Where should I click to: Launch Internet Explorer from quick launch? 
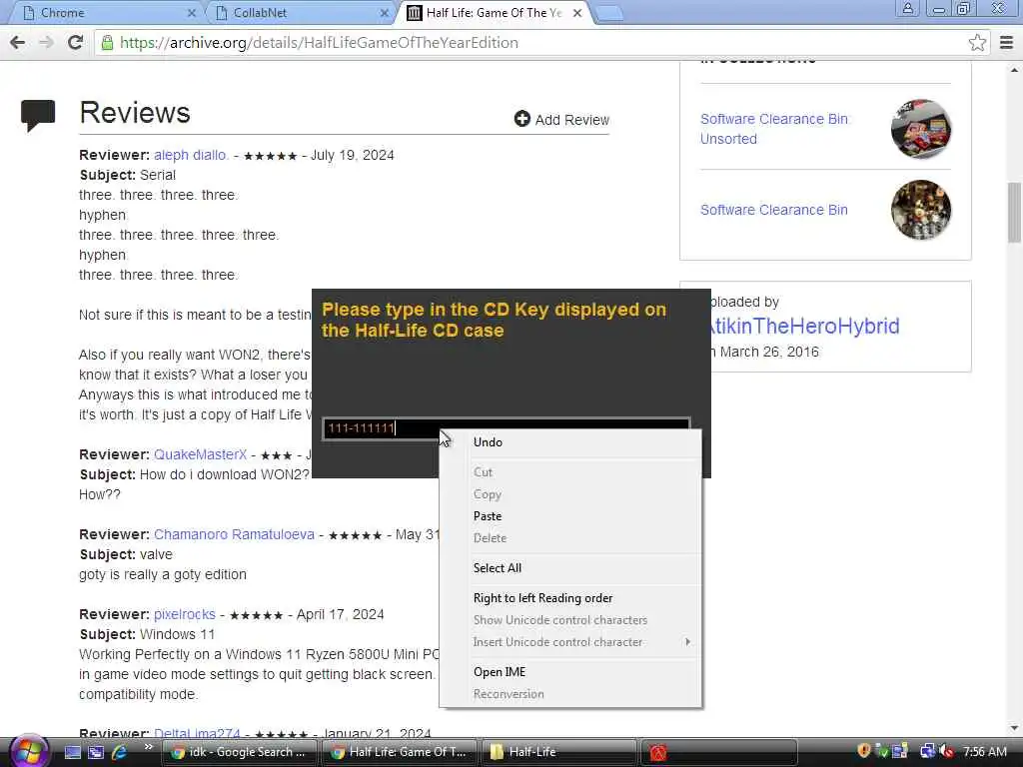point(120,752)
